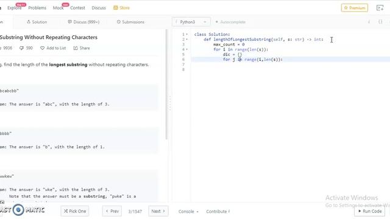Image resolution: width=390 pixels, height=219 pixels.
Task: Open the Contribute link
Action: pos(218,211)
